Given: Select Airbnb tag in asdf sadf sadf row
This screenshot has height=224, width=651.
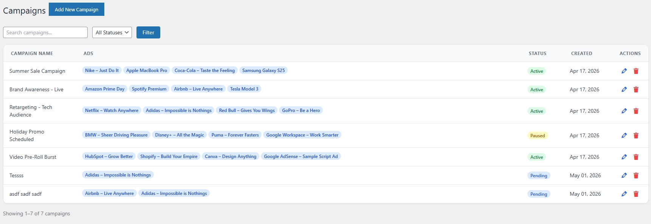Looking at the screenshot, I should 109,193.
